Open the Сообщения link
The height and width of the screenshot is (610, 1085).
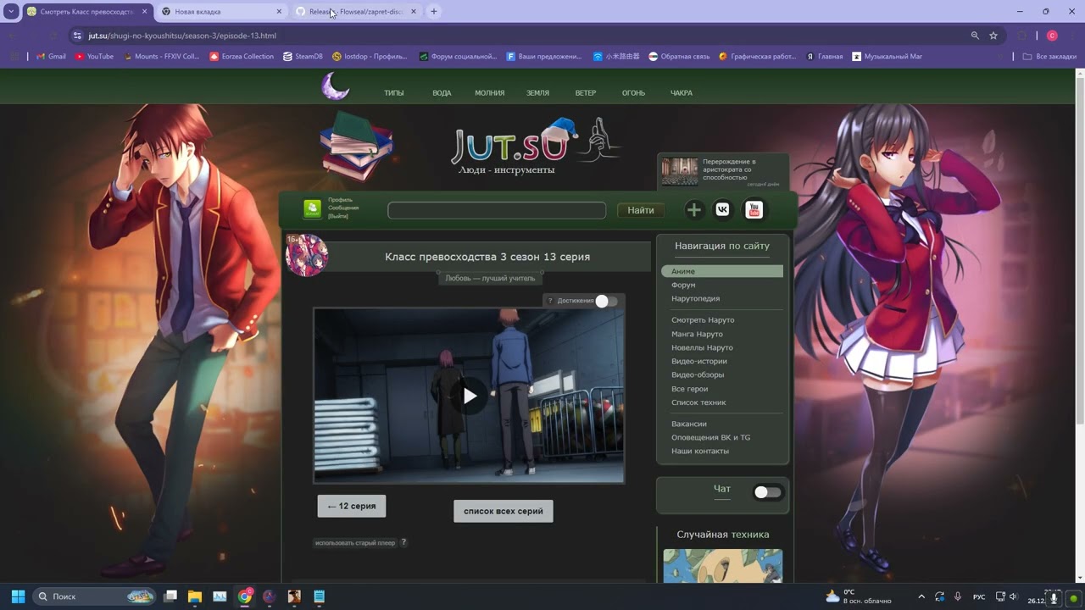343,208
